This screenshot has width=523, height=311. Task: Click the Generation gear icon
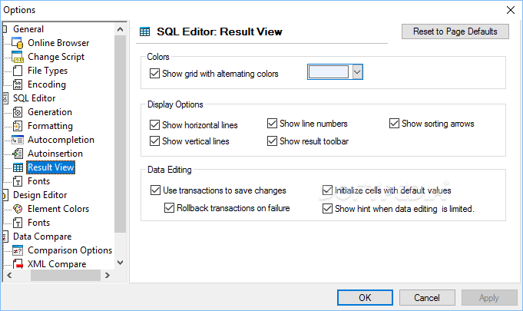tap(18, 112)
